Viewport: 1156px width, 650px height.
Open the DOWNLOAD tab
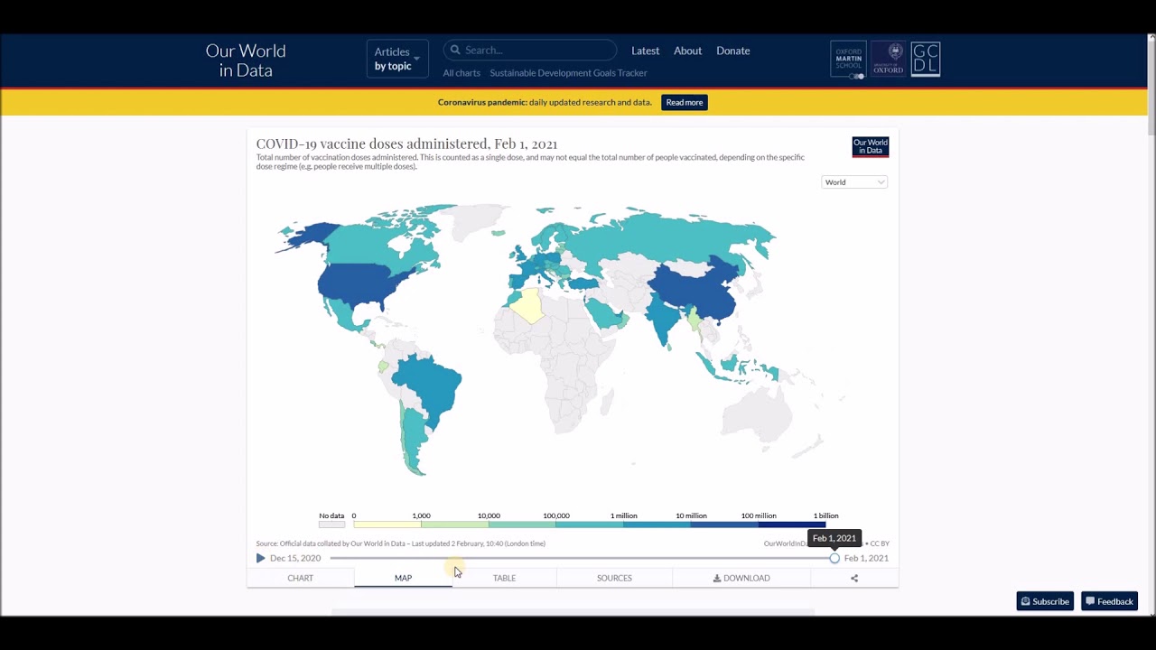coord(741,578)
